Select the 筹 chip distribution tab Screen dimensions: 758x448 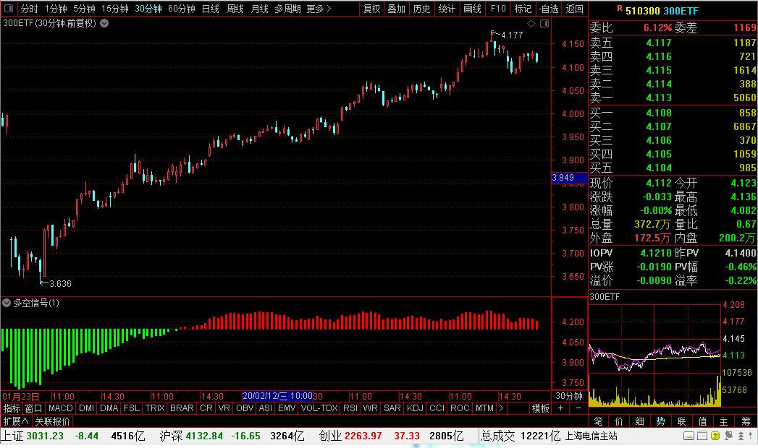click(x=745, y=421)
